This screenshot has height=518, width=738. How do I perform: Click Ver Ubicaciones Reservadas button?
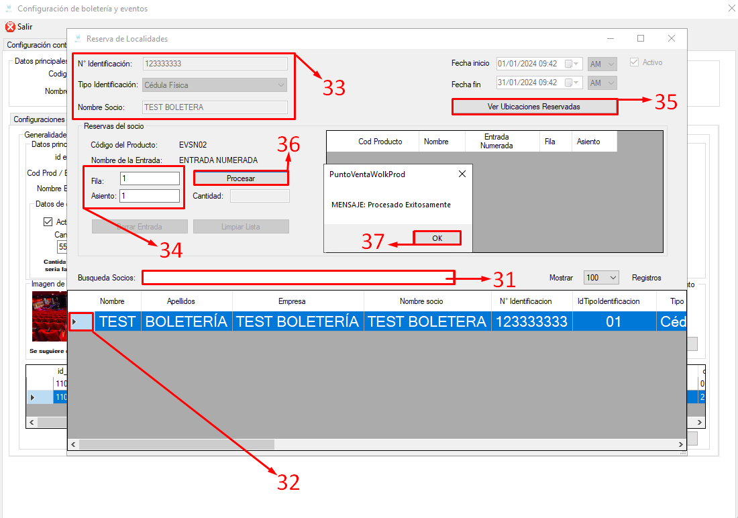(534, 107)
